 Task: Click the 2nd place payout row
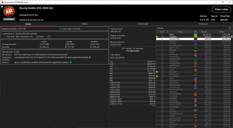[x=132, y=64]
